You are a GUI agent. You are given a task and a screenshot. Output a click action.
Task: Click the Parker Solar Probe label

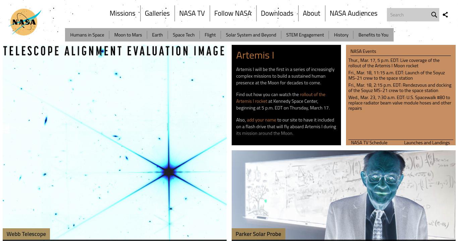tap(258, 234)
